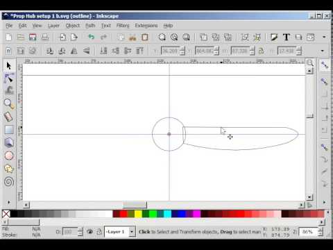
Task: Rotate selection 90 degrees counter-clockwise
Action: (50, 51)
